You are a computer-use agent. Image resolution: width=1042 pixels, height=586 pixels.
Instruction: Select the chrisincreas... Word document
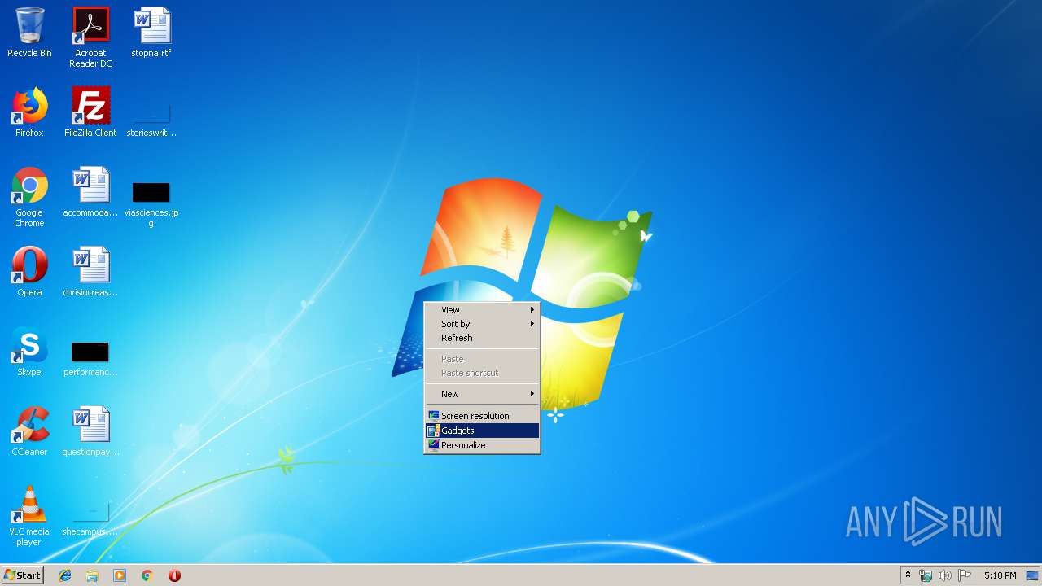90,272
